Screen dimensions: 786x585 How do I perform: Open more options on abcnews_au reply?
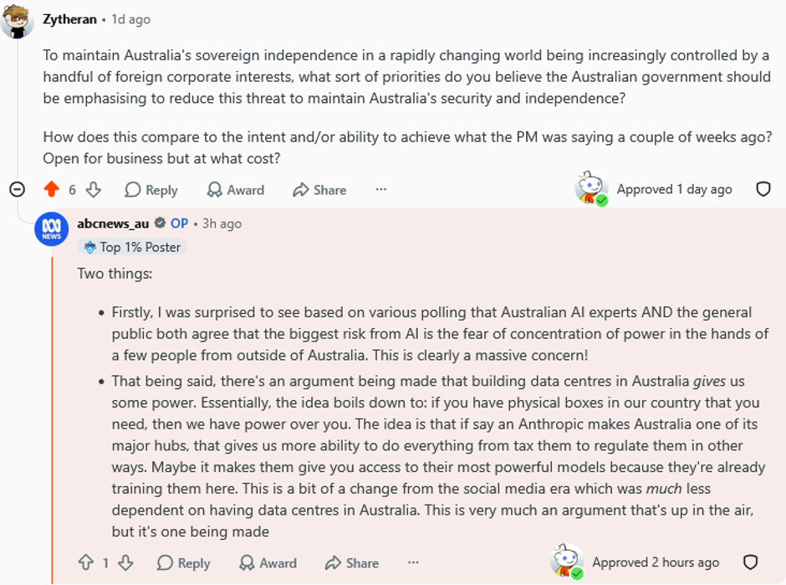coord(413,562)
